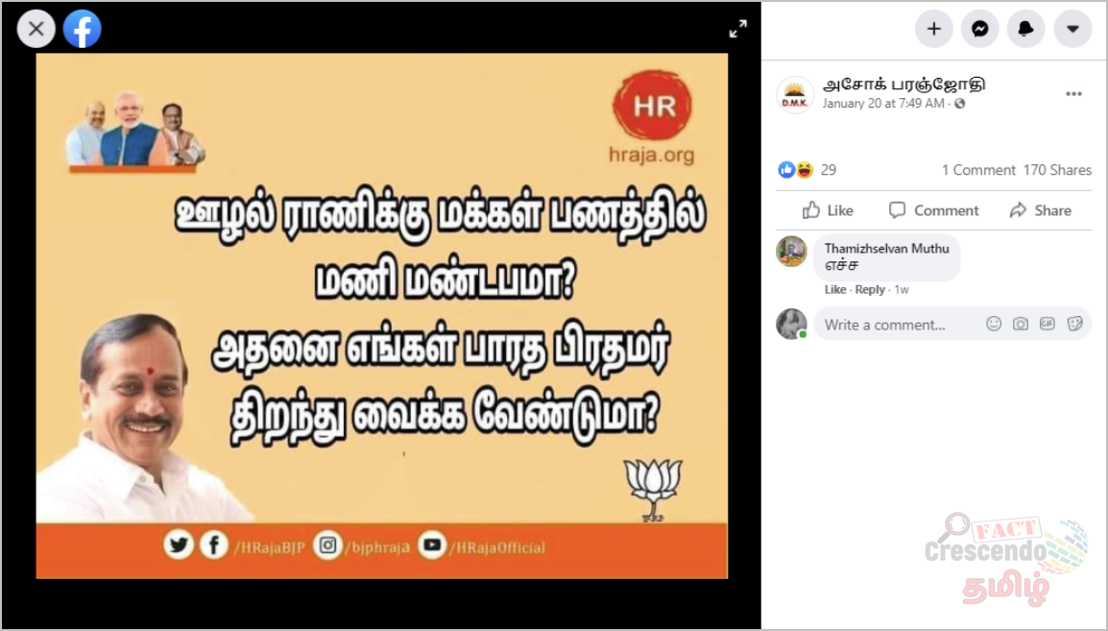Open Messenger chats icon
This screenshot has height=631, width=1108.
pyautogui.click(x=979, y=29)
